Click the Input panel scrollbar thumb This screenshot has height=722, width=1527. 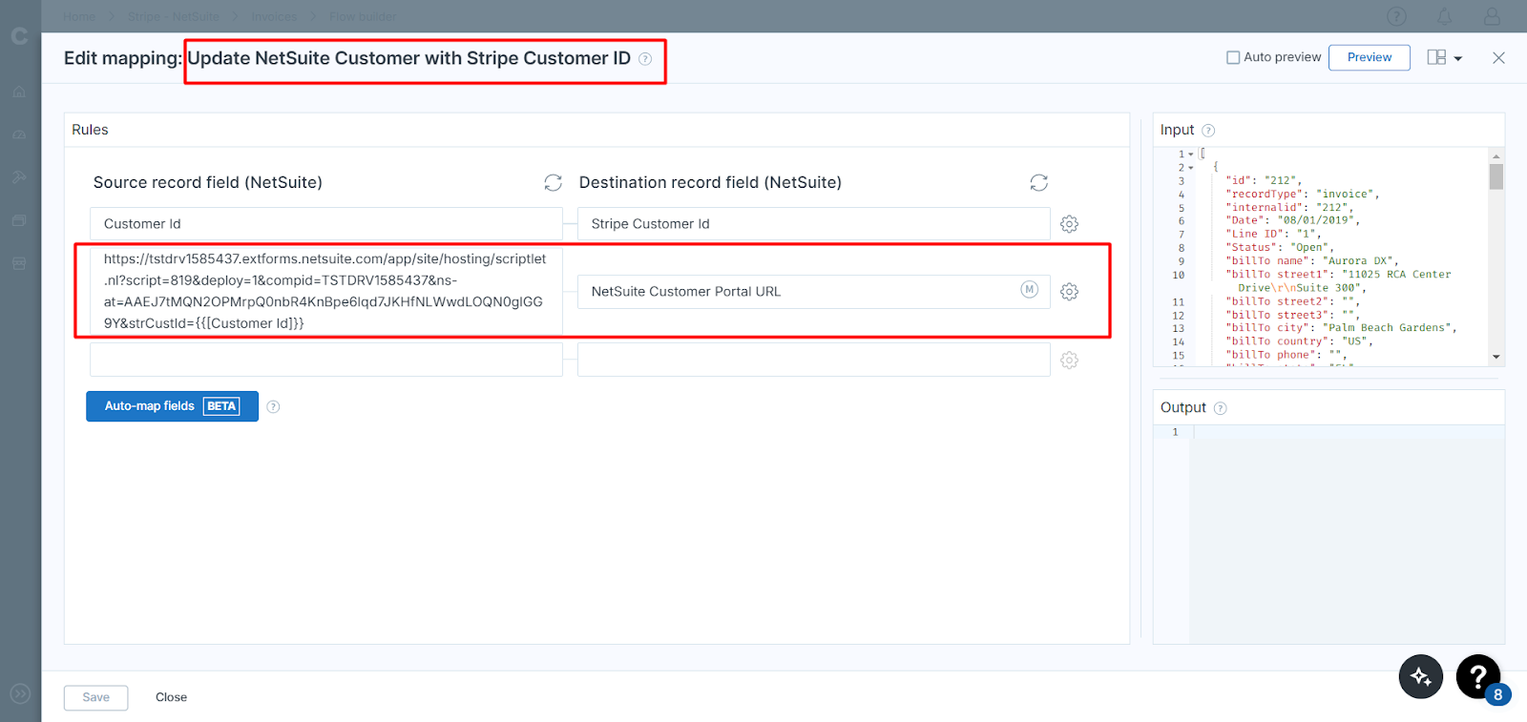(x=1496, y=176)
